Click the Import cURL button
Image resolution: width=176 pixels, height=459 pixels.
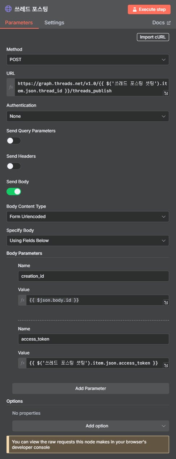tap(153, 37)
